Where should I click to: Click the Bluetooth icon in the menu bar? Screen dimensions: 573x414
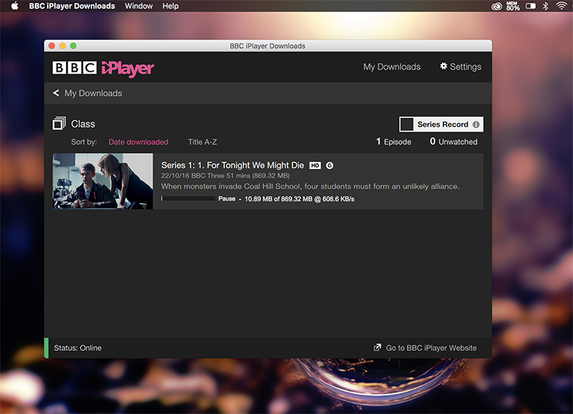pyautogui.click(x=545, y=6)
